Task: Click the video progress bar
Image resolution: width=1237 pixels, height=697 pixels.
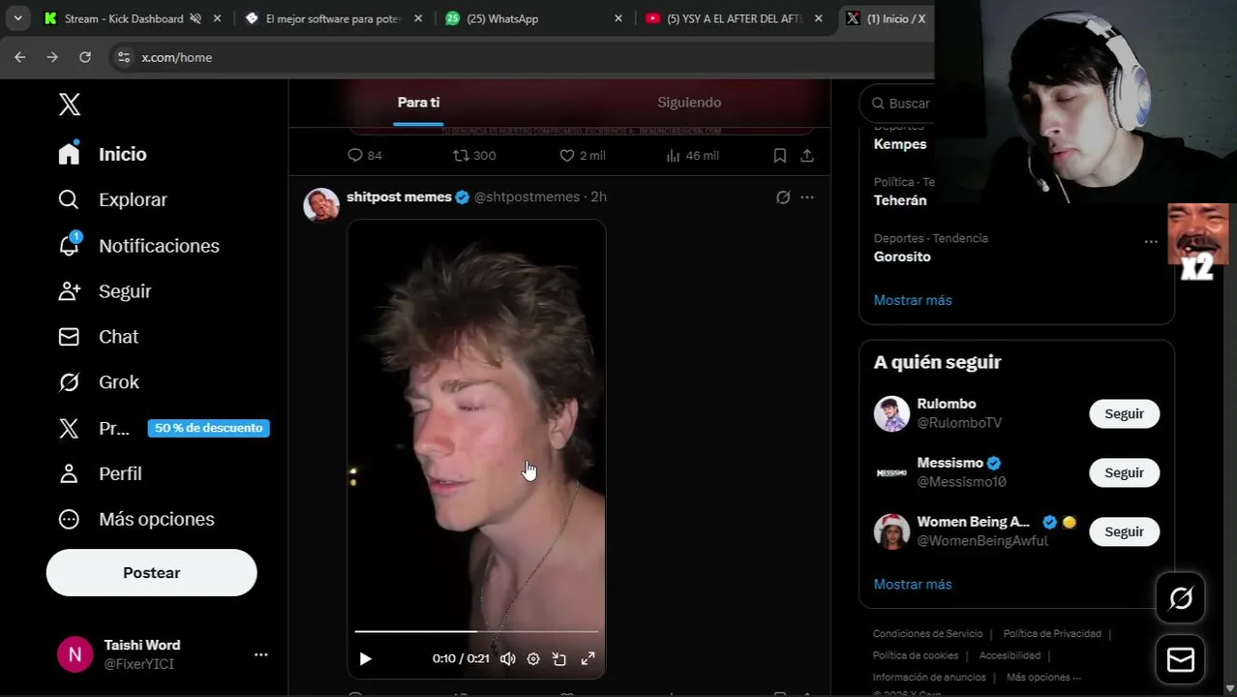Action: [476, 631]
